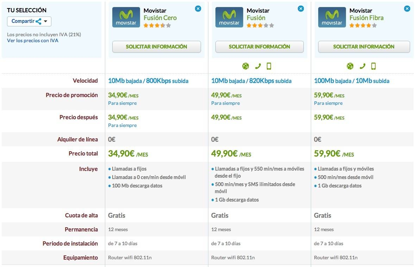Viewport: 415px width, 267px height.
Task: Open the Fusión Cero plan title link
Action: [x=160, y=18]
